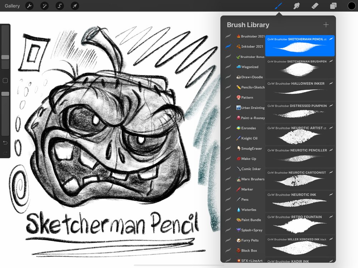358x268 pixels.
Task: Switch to the Smudge tool
Action: click(x=296, y=6)
